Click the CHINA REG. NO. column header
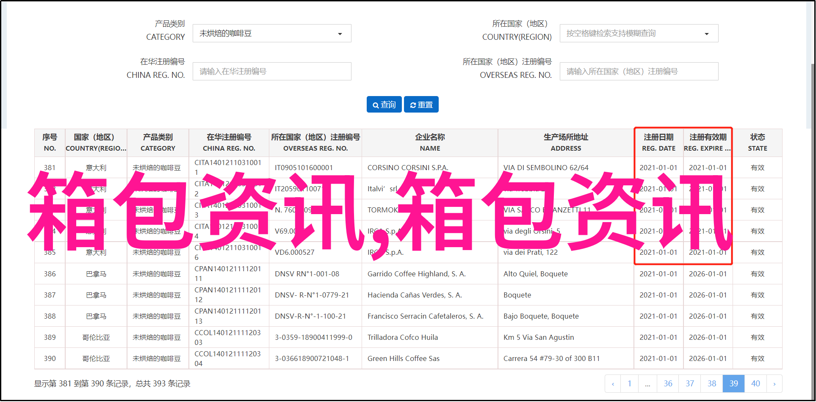This screenshot has height=402, width=816. 229,143
